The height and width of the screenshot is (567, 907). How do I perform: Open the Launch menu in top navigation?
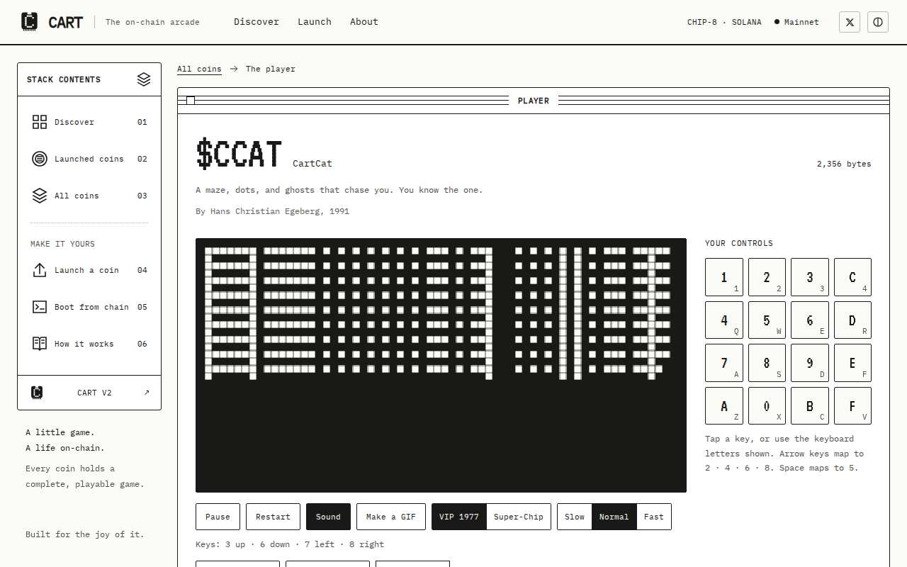(x=315, y=22)
